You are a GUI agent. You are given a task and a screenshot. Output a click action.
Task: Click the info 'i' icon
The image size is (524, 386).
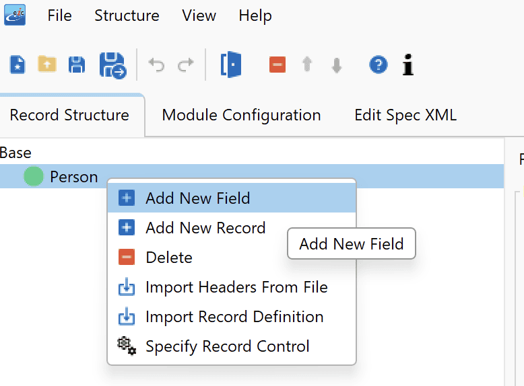(408, 65)
